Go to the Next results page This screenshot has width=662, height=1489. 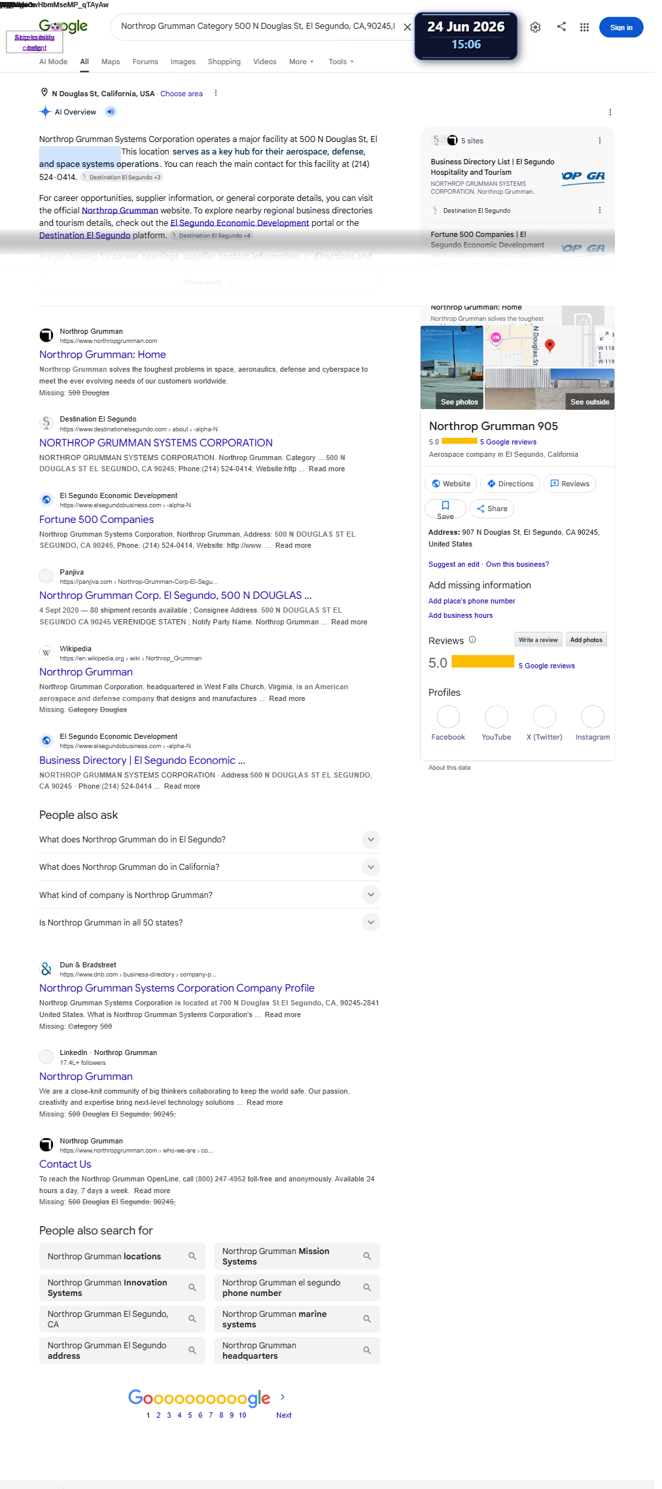pos(283,1414)
